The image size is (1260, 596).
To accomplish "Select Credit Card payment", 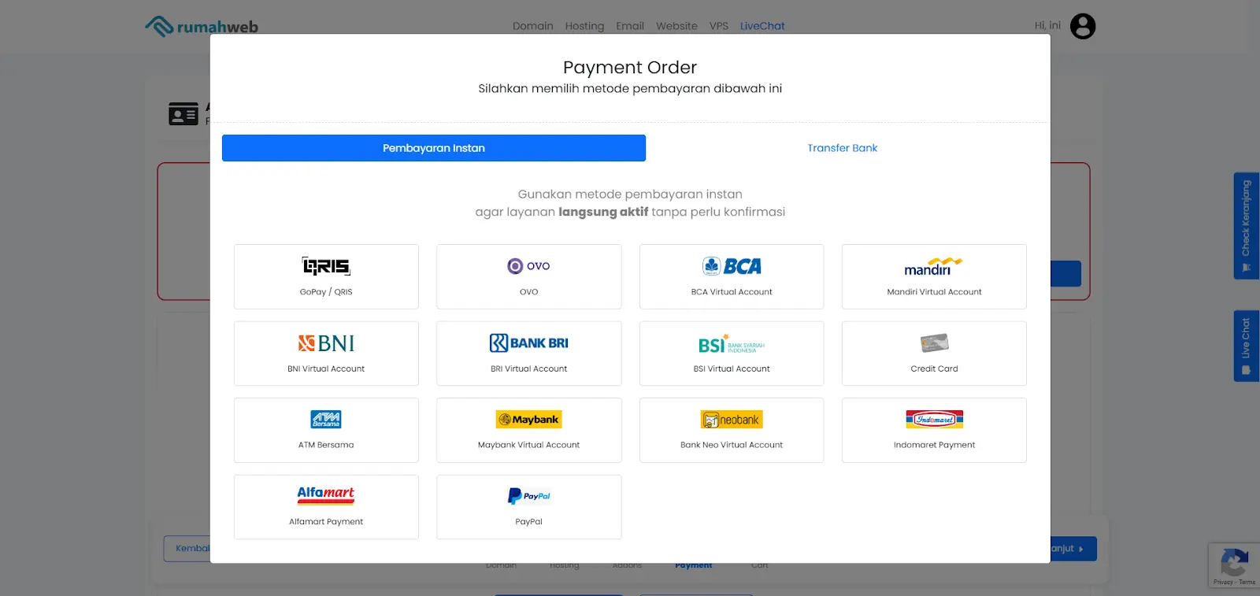I will 934,354.
